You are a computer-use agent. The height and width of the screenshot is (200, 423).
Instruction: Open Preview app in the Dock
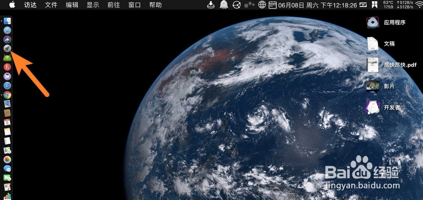click(7, 104)
